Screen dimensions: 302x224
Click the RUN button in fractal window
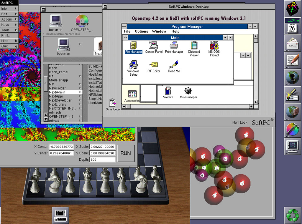tap(126, 153)
